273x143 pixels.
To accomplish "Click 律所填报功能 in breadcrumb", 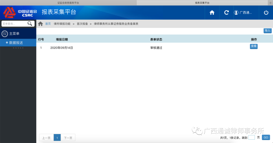I will (x=62, y=24).
